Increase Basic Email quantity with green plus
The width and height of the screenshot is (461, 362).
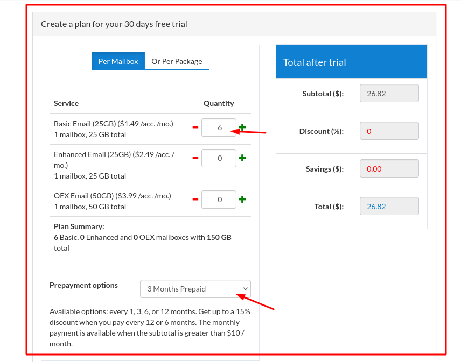click(x=242, y=127)
